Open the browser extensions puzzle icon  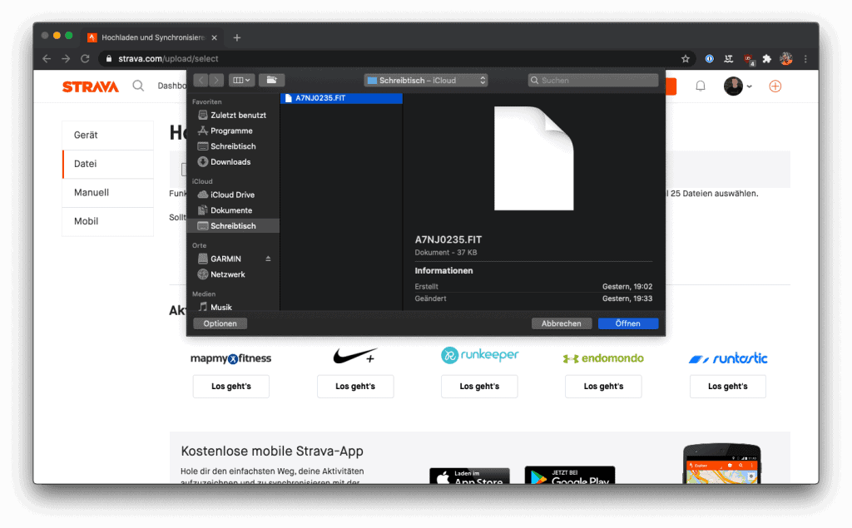pyautogui.click(x=766, y=59)
